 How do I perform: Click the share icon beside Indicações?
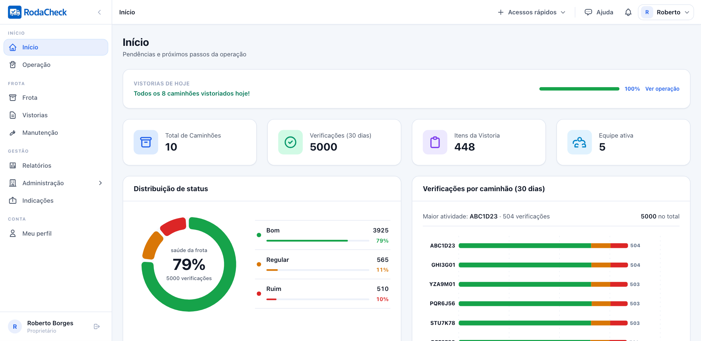(x=13, y=201)
